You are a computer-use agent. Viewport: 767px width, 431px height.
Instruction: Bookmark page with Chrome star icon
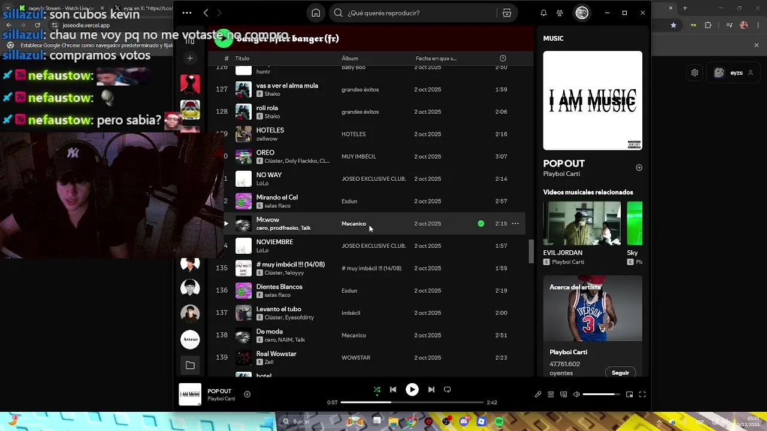(674, 25)
